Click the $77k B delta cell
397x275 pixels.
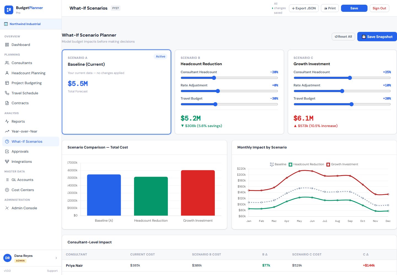point(266,265)
